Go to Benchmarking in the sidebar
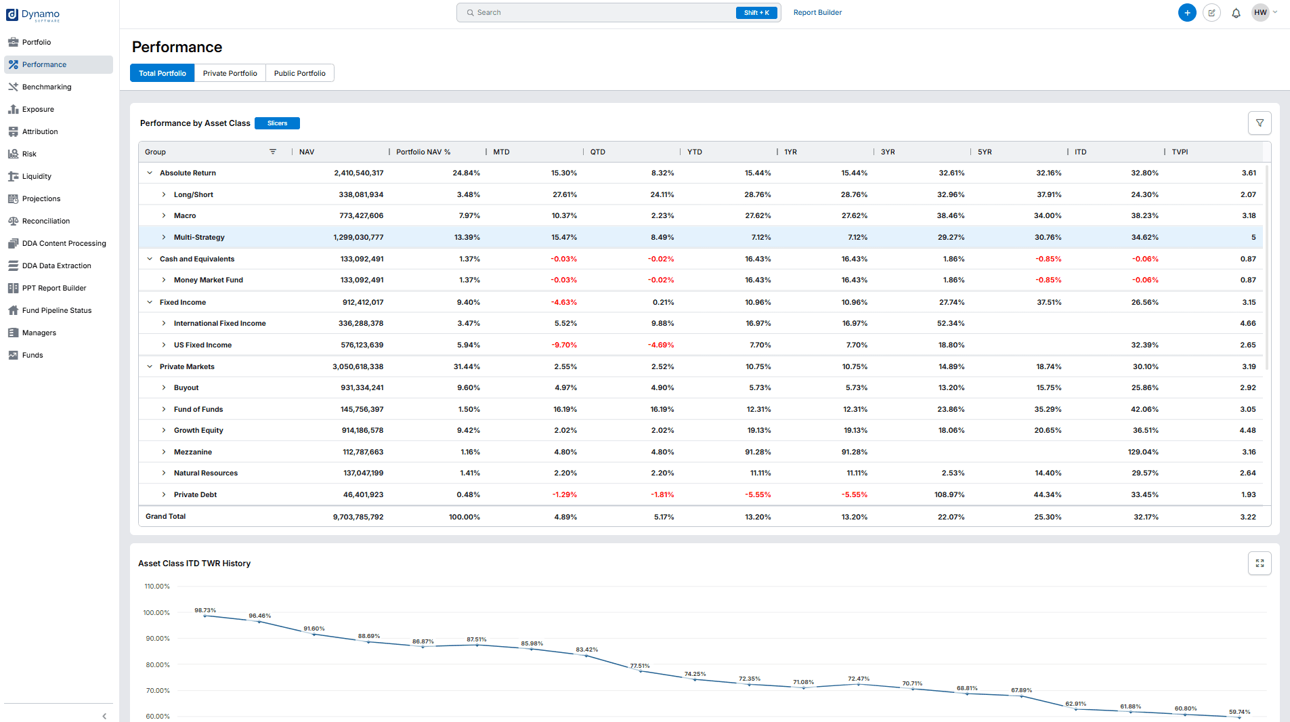 click(x=46, y=87)
